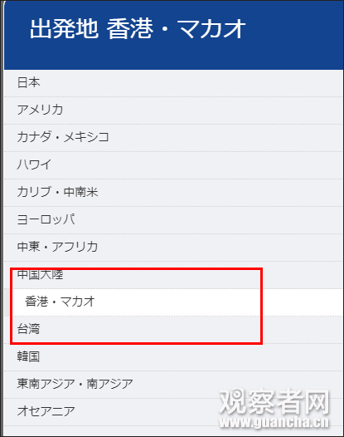Select 日本 from the departure list
This screenshot has width=344, height=437.
tap(173, 83)
